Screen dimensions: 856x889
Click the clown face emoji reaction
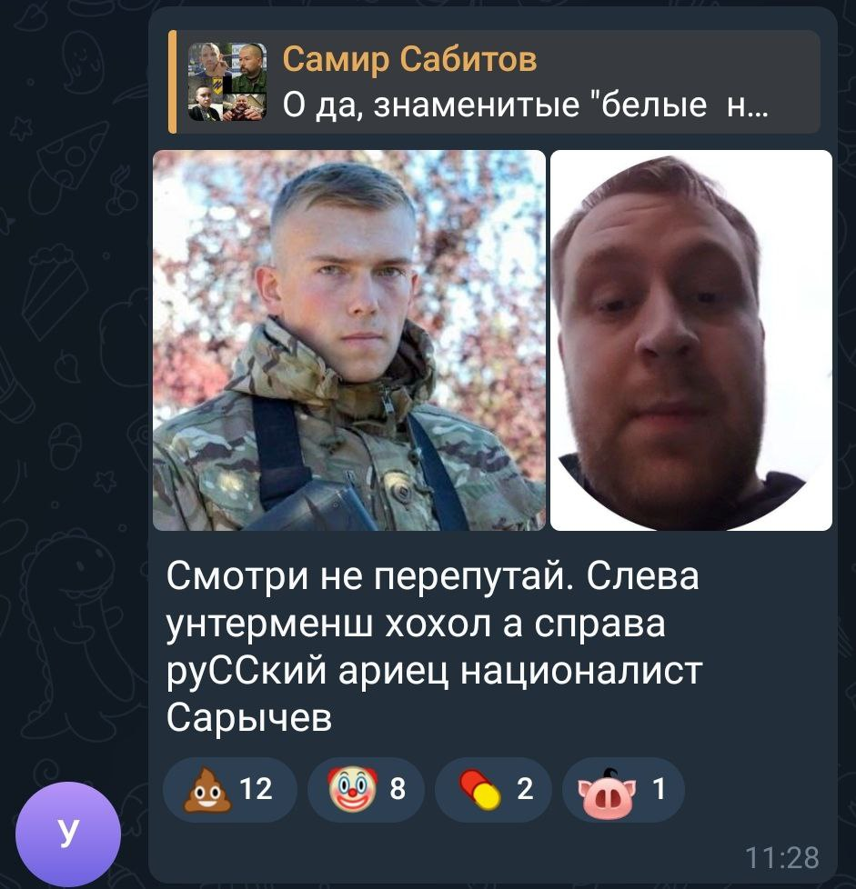click(366, 789)
